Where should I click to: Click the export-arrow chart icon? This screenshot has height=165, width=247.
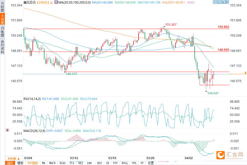227,2
